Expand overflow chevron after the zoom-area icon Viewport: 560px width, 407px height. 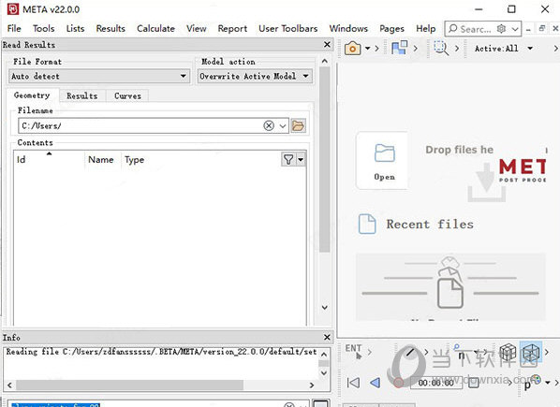(x=457, y=48)
